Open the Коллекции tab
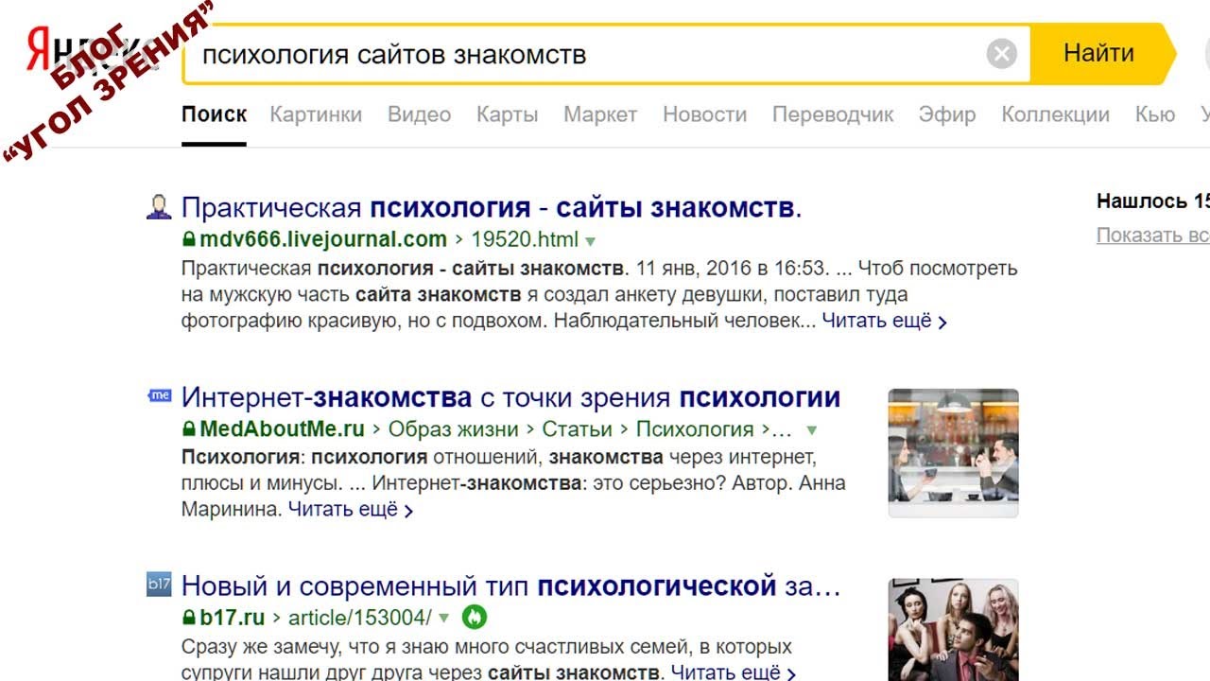The height and width of the screenshot is (681, 1210). [x=1055, y=114]
